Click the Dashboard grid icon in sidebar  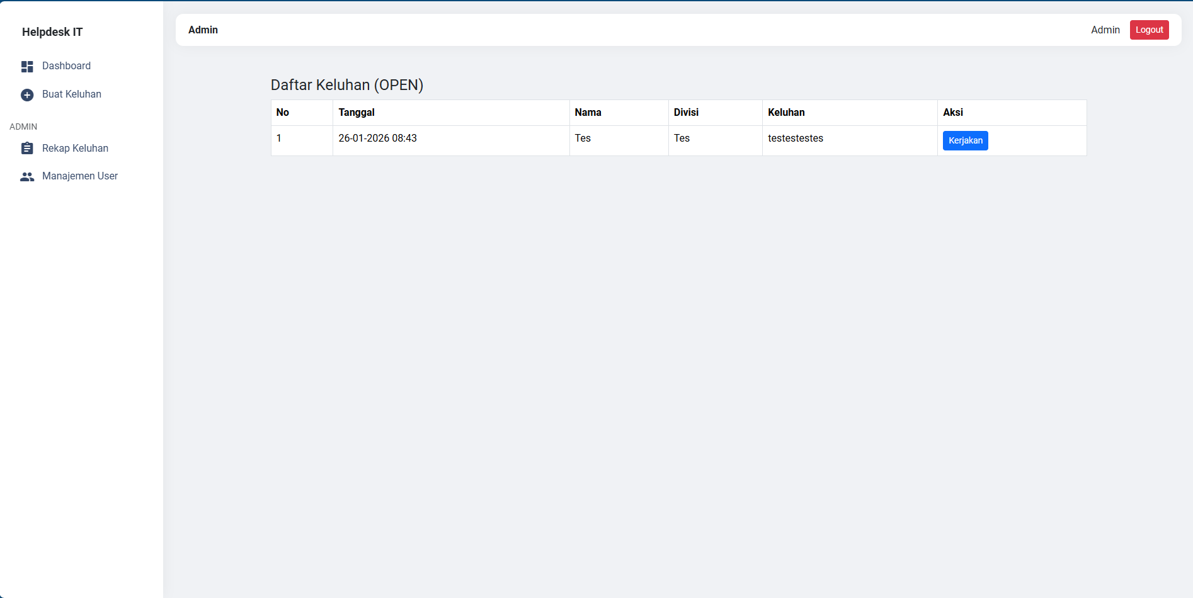pyautogui.click(x=27, y=66)
